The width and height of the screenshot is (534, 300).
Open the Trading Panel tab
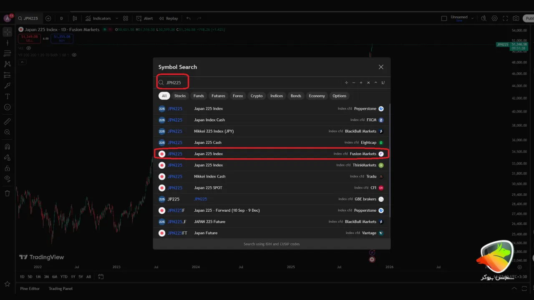point(60,288)
